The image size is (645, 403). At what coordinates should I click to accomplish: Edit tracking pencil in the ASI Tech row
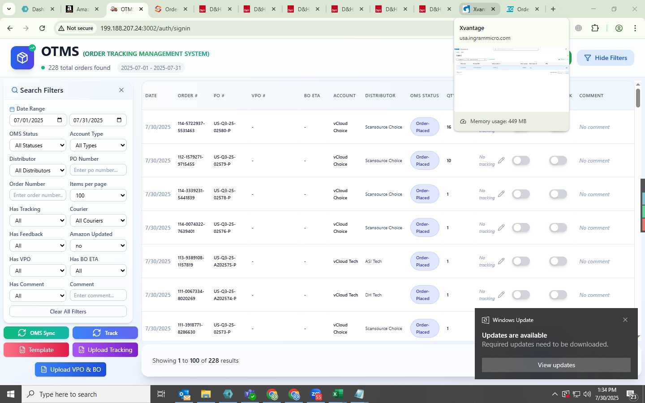(x=501, y=261)
